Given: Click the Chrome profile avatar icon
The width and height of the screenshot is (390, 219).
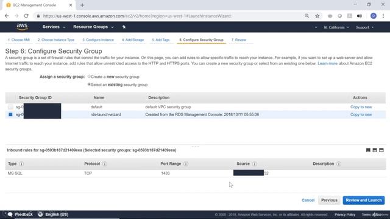Looking at the screenshot, I should pyautogui.click(x=373, y=16).
